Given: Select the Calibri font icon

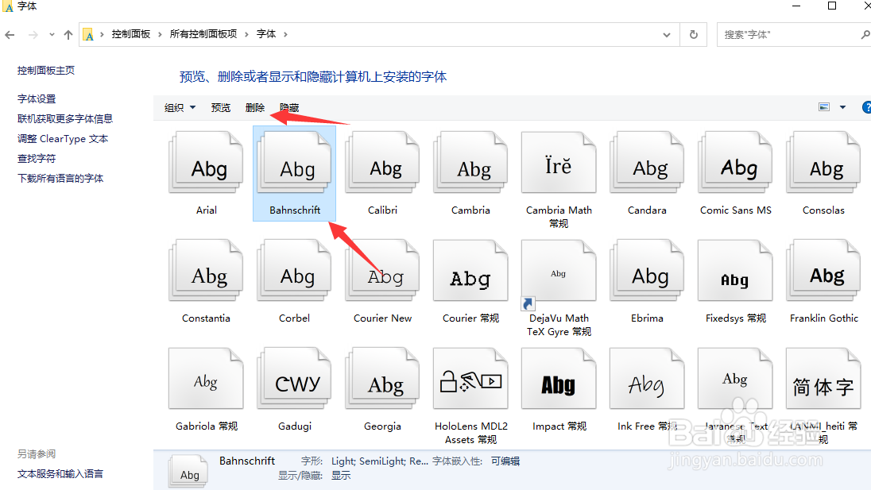Looking at the screenshot, I should (382, 162).
